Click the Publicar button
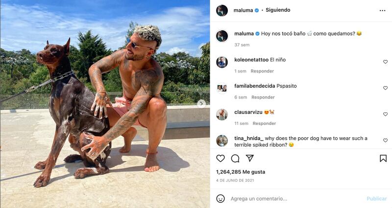Screen dimensions: 392x208 pos(376,199)
